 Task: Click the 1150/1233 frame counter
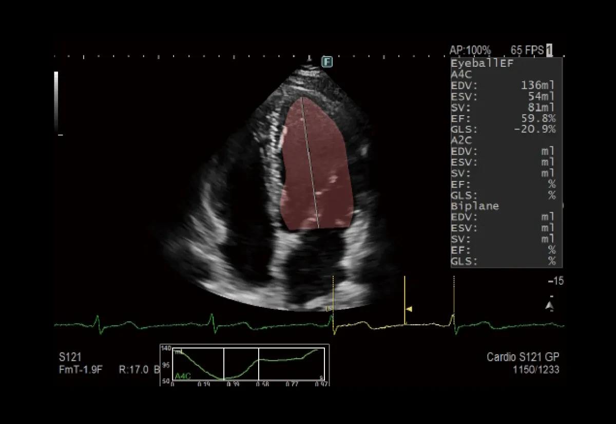[x=536, y=370]
